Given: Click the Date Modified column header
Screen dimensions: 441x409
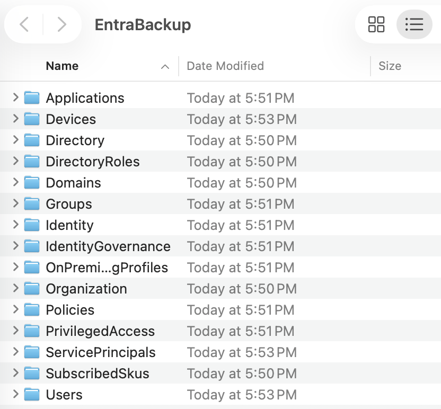Looking at the screenshot, I should [225, 66].
